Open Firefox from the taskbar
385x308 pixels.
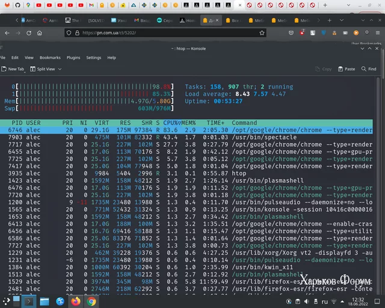(76, 301)
